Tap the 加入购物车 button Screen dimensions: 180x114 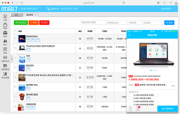pyautogui.click(x=167, y=109)
